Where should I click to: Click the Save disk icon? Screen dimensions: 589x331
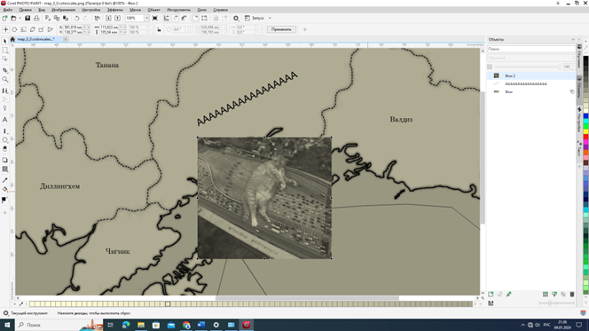point(27,18)
